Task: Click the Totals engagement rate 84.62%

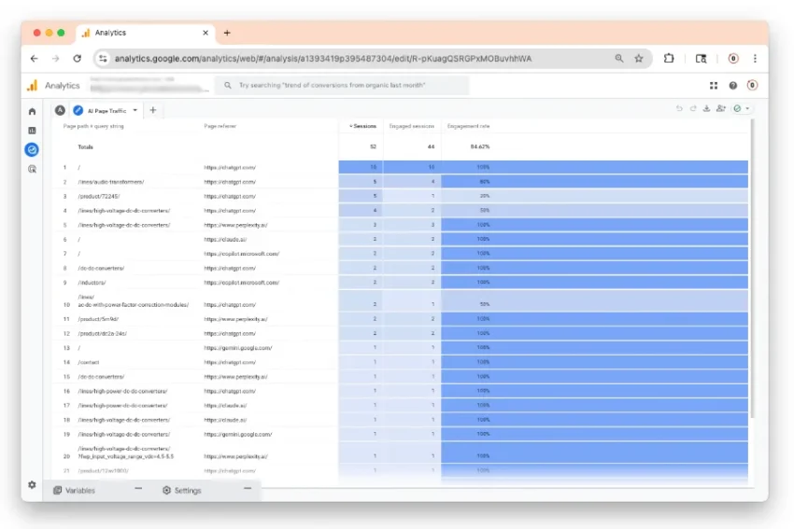Action: (480, 146)
